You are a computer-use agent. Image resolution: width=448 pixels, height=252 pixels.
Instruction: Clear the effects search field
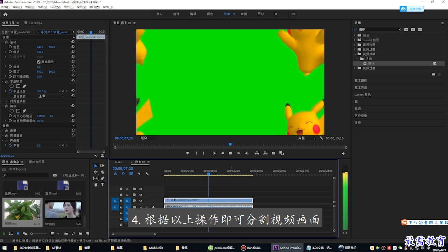pos(400,29)
